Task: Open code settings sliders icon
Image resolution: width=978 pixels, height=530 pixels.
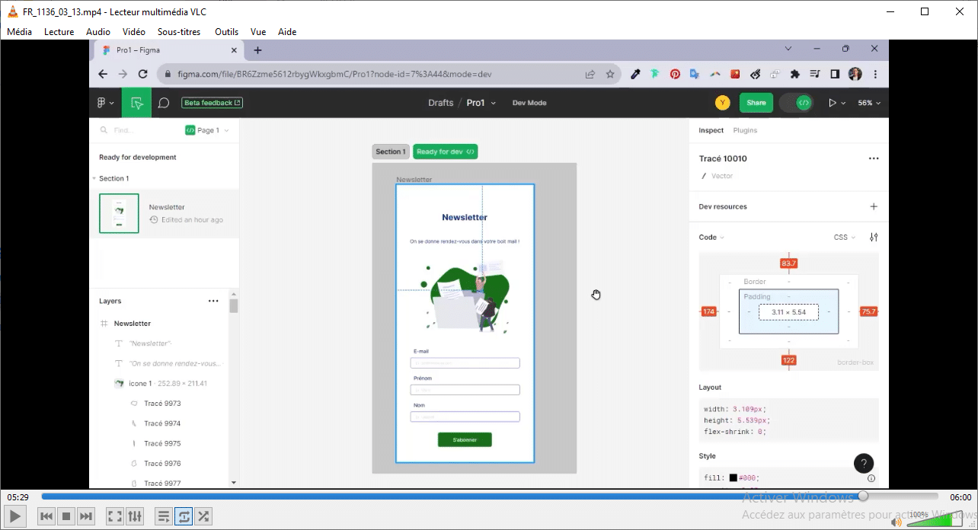Action: pyautogui.click(x=874, y=237)
